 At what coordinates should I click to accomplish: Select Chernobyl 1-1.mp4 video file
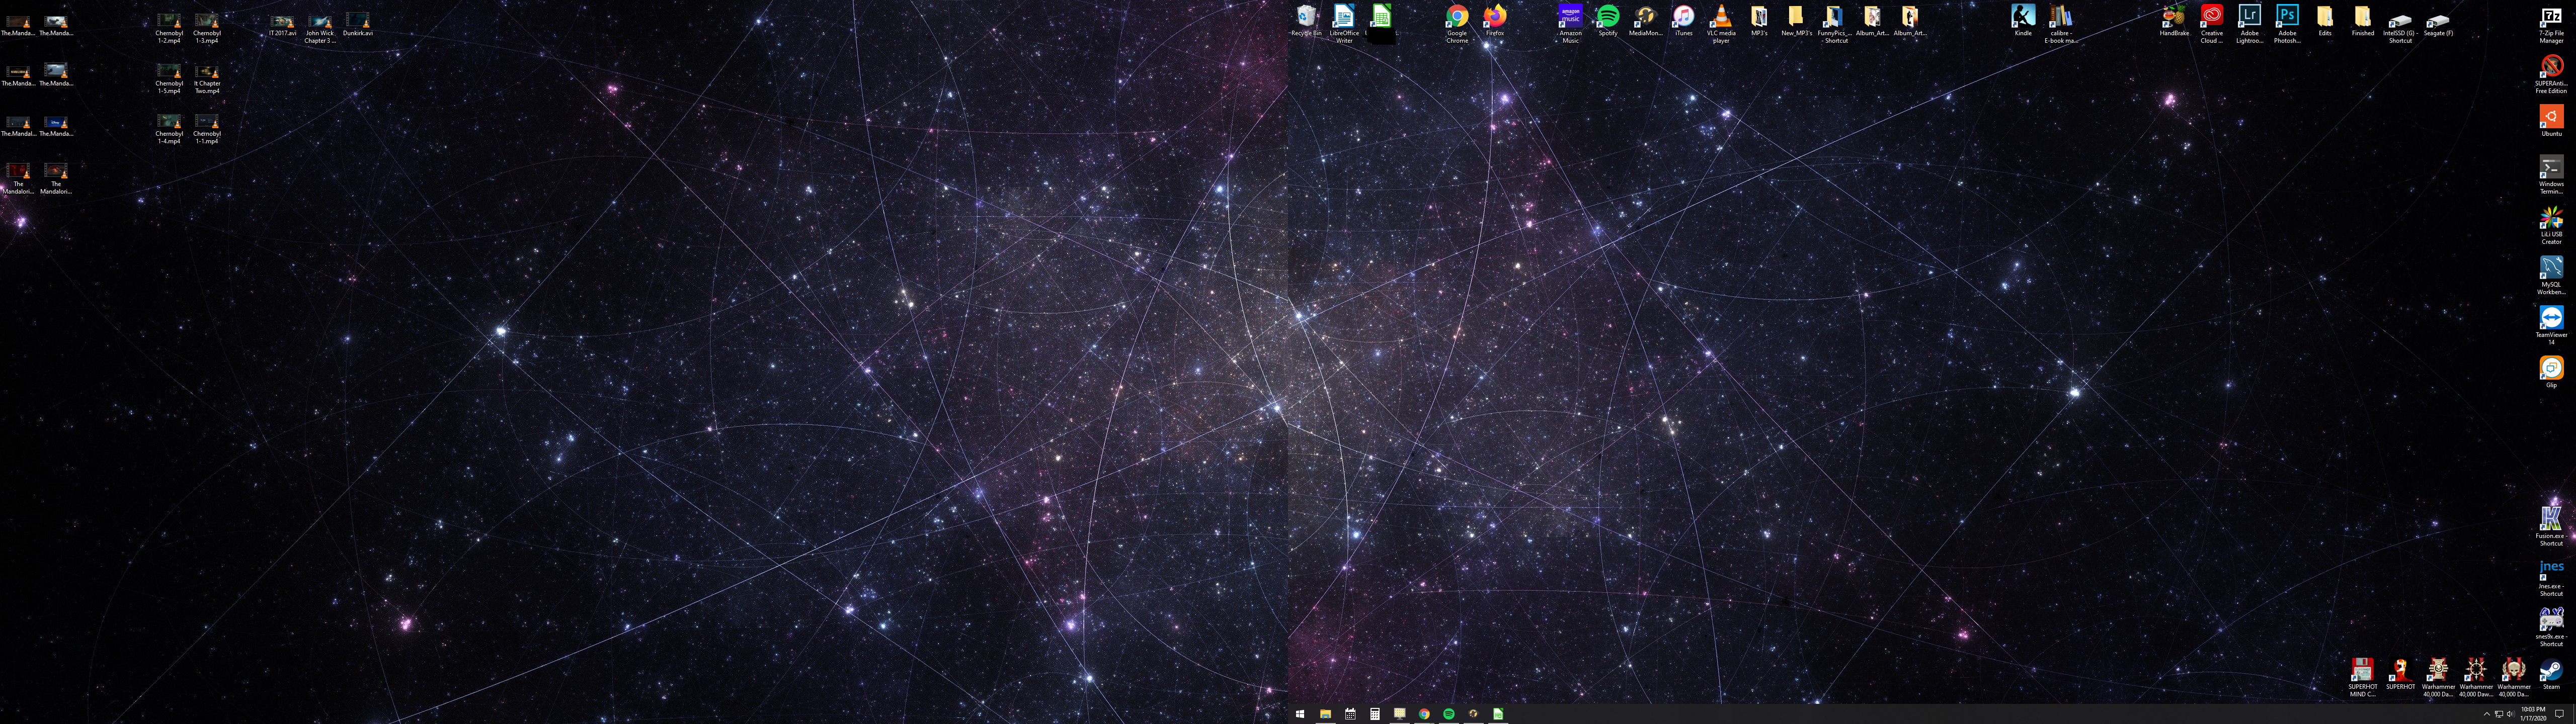pos(207,129)
